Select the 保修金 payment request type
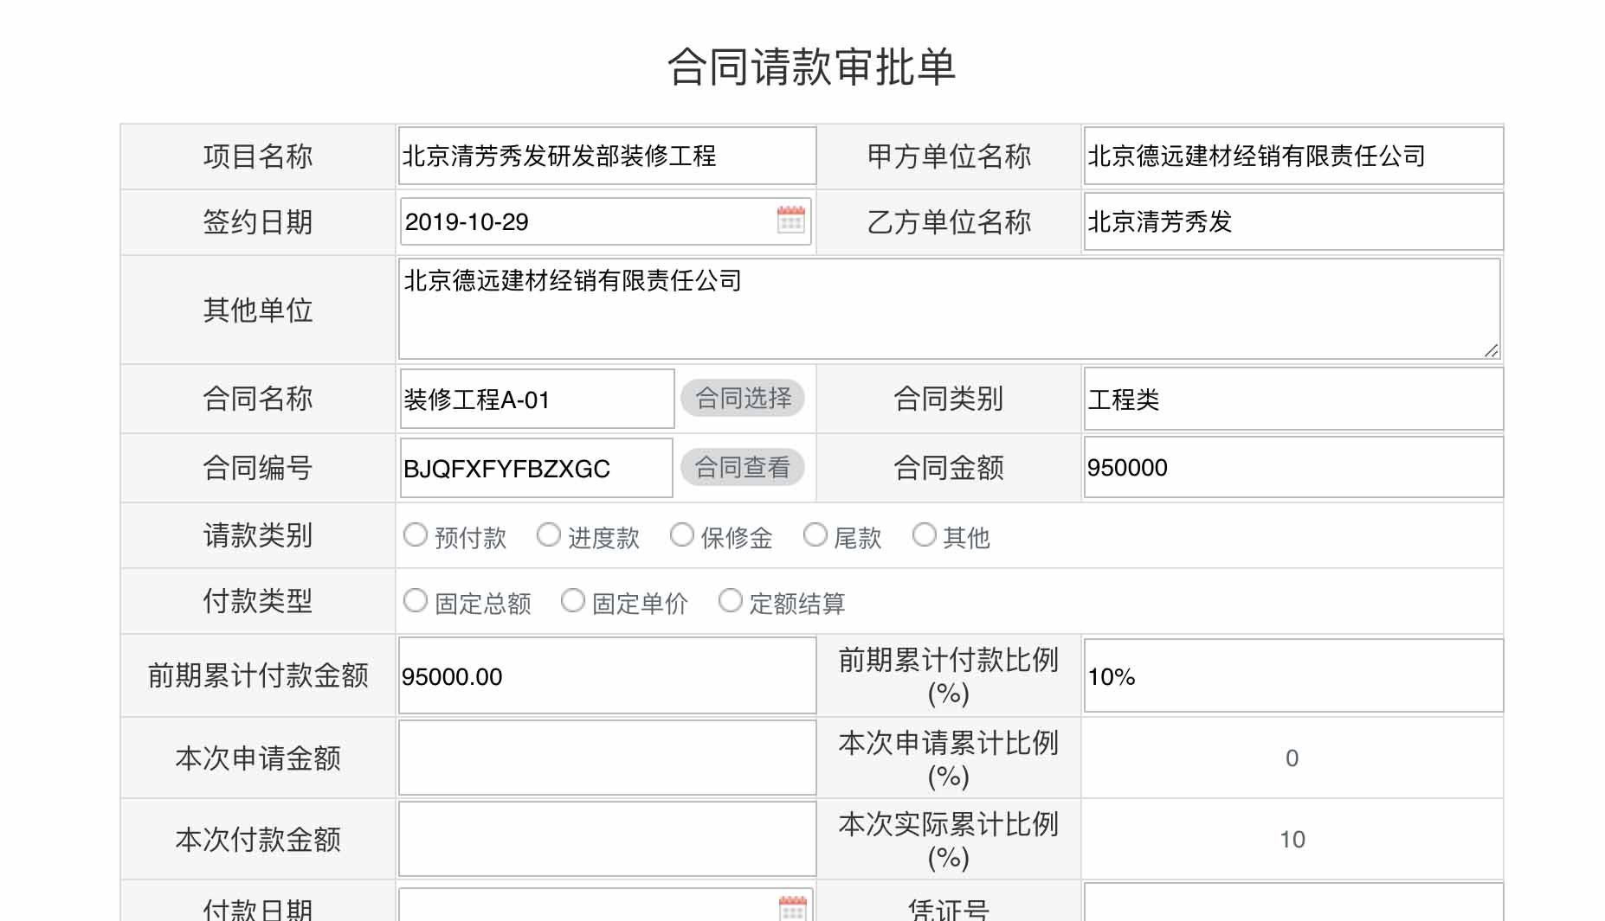The height and width of the screenshot is (921, 1605). [x=683, y=534]
